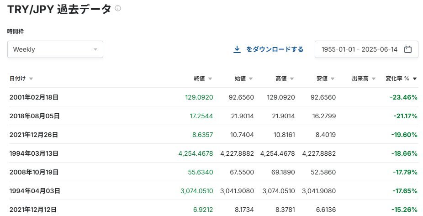Click the info icon beside TRY/JPY 過去データ
The image size is (423, 216).
pos(117,8)
